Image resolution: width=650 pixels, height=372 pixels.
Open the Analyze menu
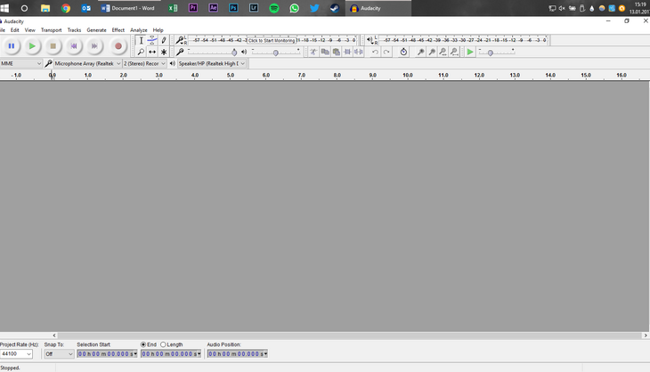point(138,30)
